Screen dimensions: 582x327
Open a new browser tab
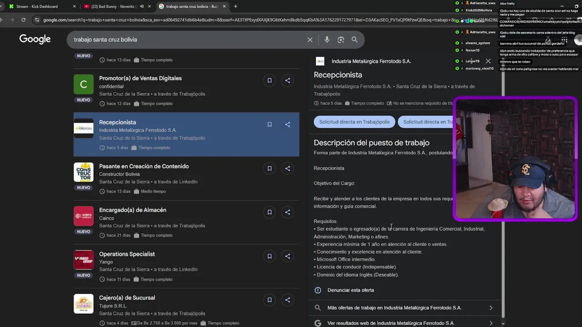pyautogui.click(x=236, y=6)
